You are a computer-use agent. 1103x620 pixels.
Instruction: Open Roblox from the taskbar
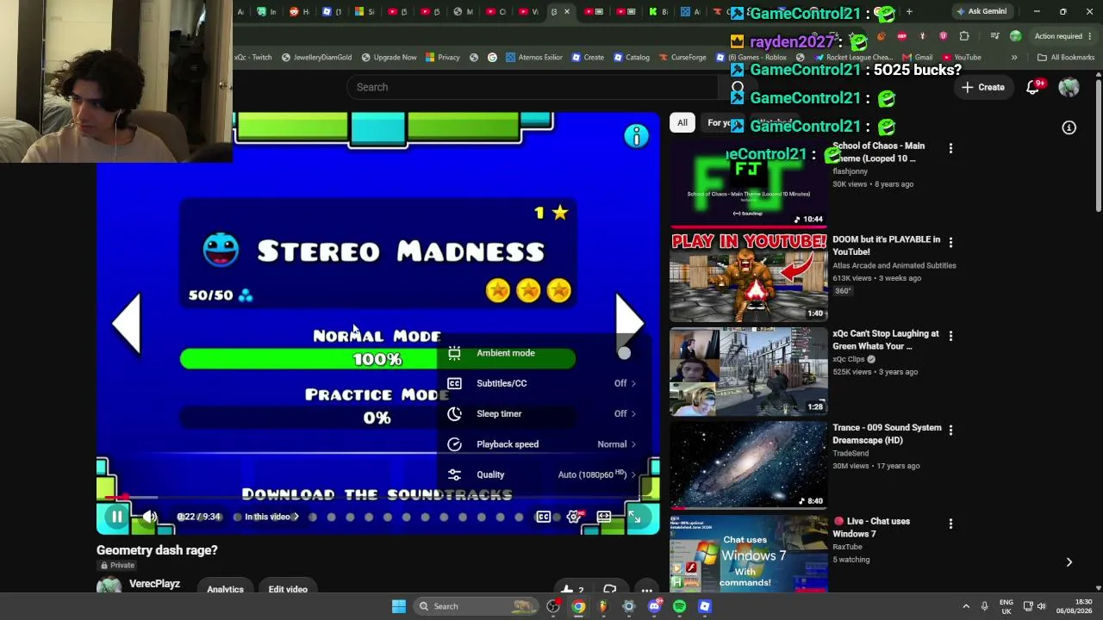(704, 606)
